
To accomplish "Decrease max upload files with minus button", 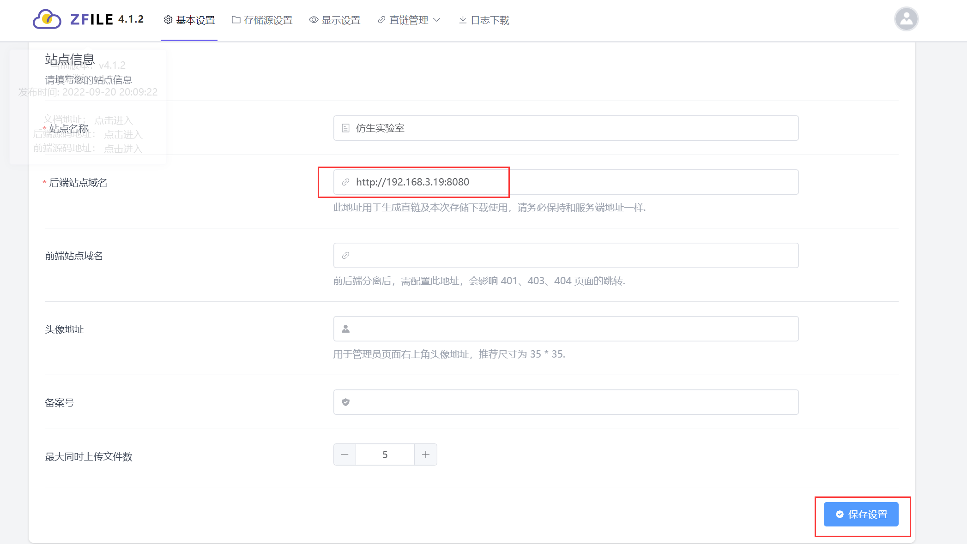I will 344,455.
